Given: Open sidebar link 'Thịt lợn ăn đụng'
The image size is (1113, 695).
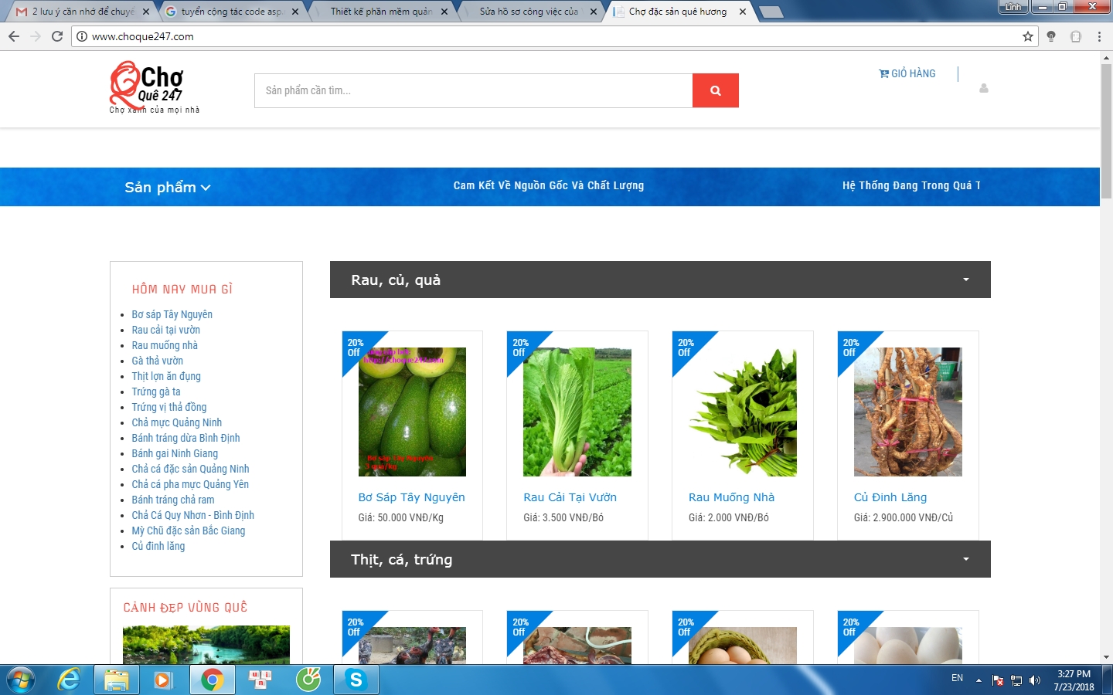Looking at the screenshot, I should pos(166,376).
